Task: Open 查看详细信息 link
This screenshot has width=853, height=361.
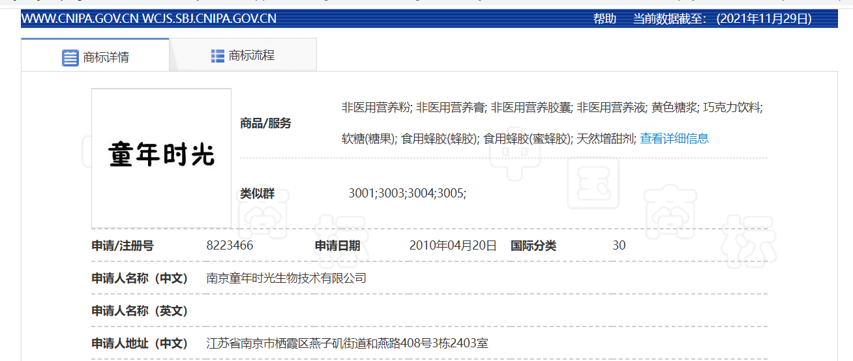Action: (674, 138)
